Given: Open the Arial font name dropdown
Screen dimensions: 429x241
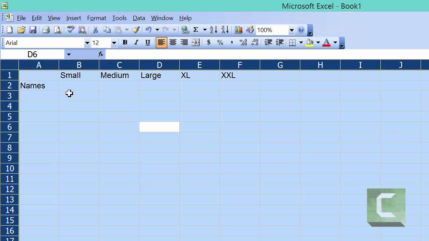Looking at the screenshot, I should click(87, 43).
